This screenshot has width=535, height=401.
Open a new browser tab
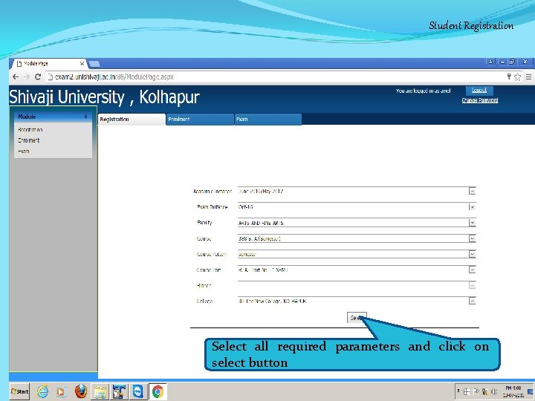[x=94, y=64]
